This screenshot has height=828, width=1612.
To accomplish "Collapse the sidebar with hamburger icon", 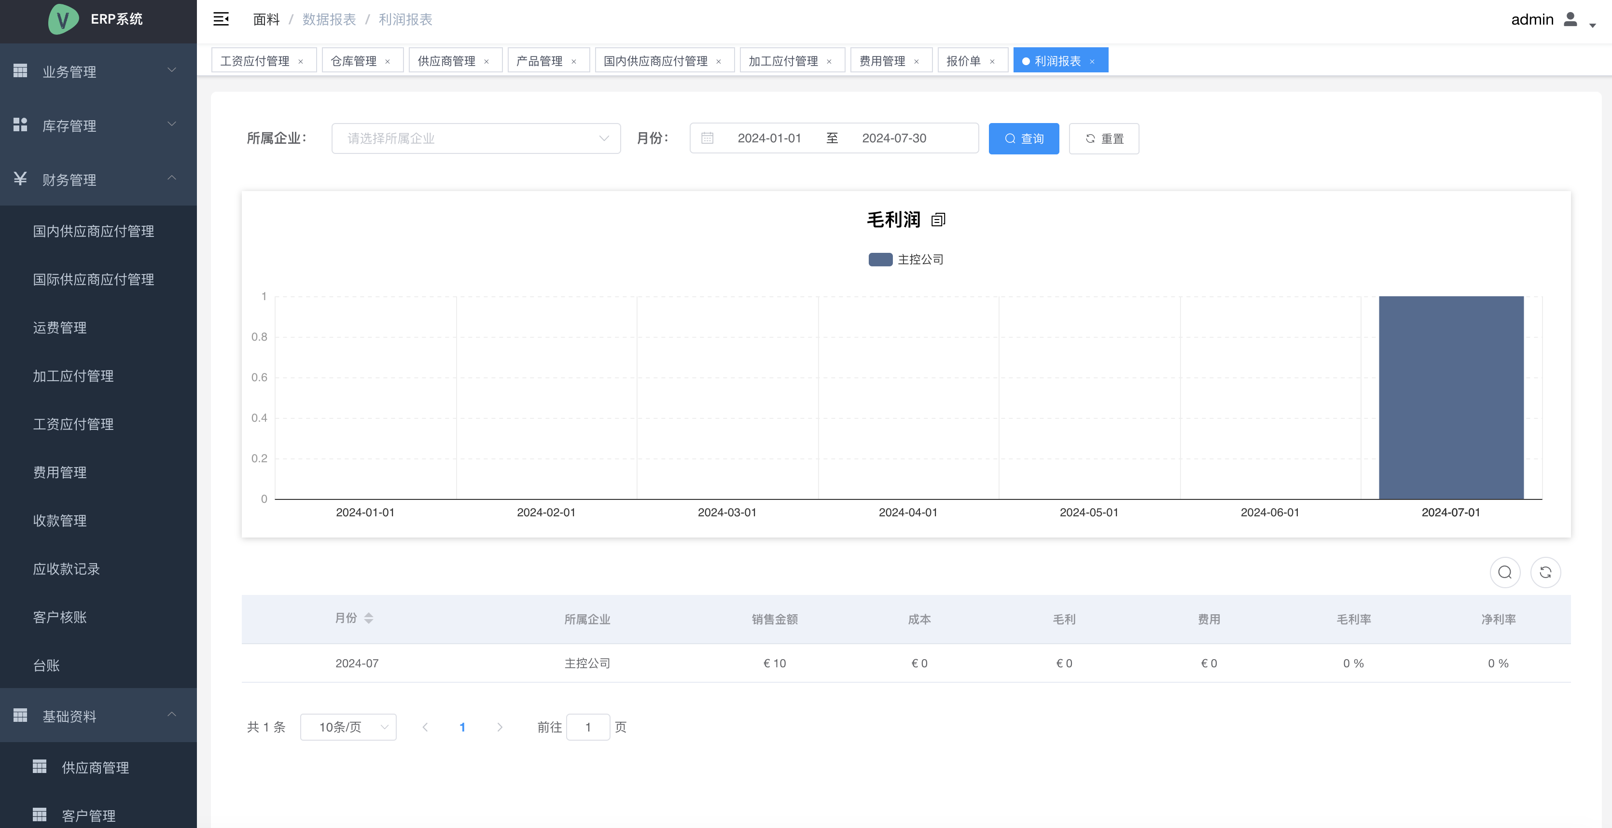I will [221, 19].
